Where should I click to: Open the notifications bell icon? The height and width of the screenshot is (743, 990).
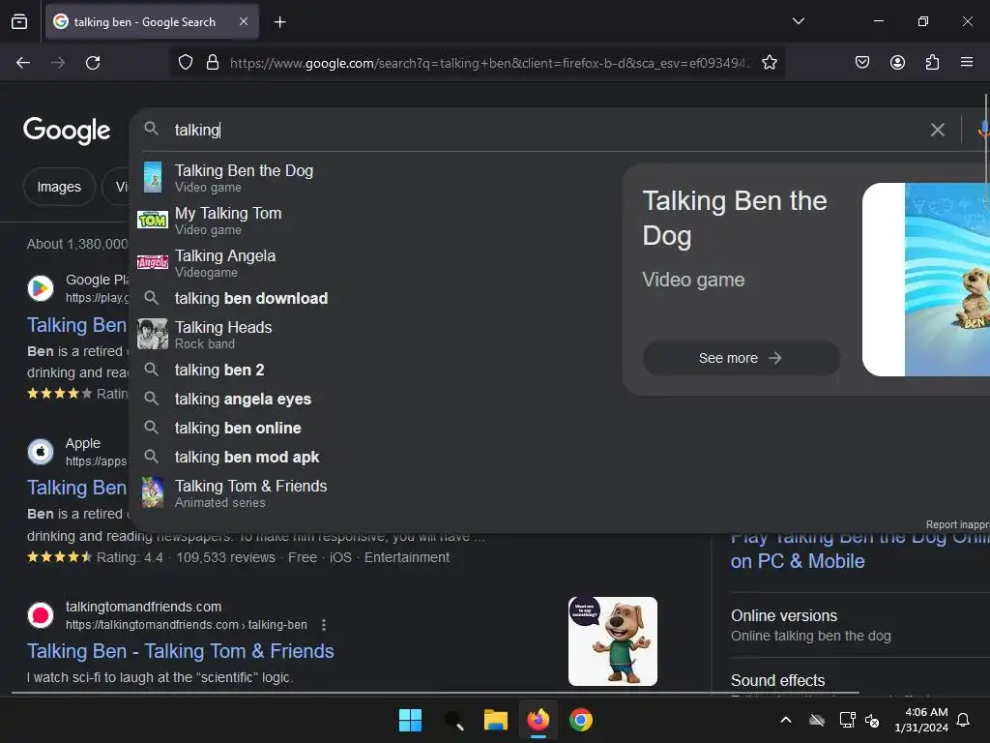click(x=964, y=720)
